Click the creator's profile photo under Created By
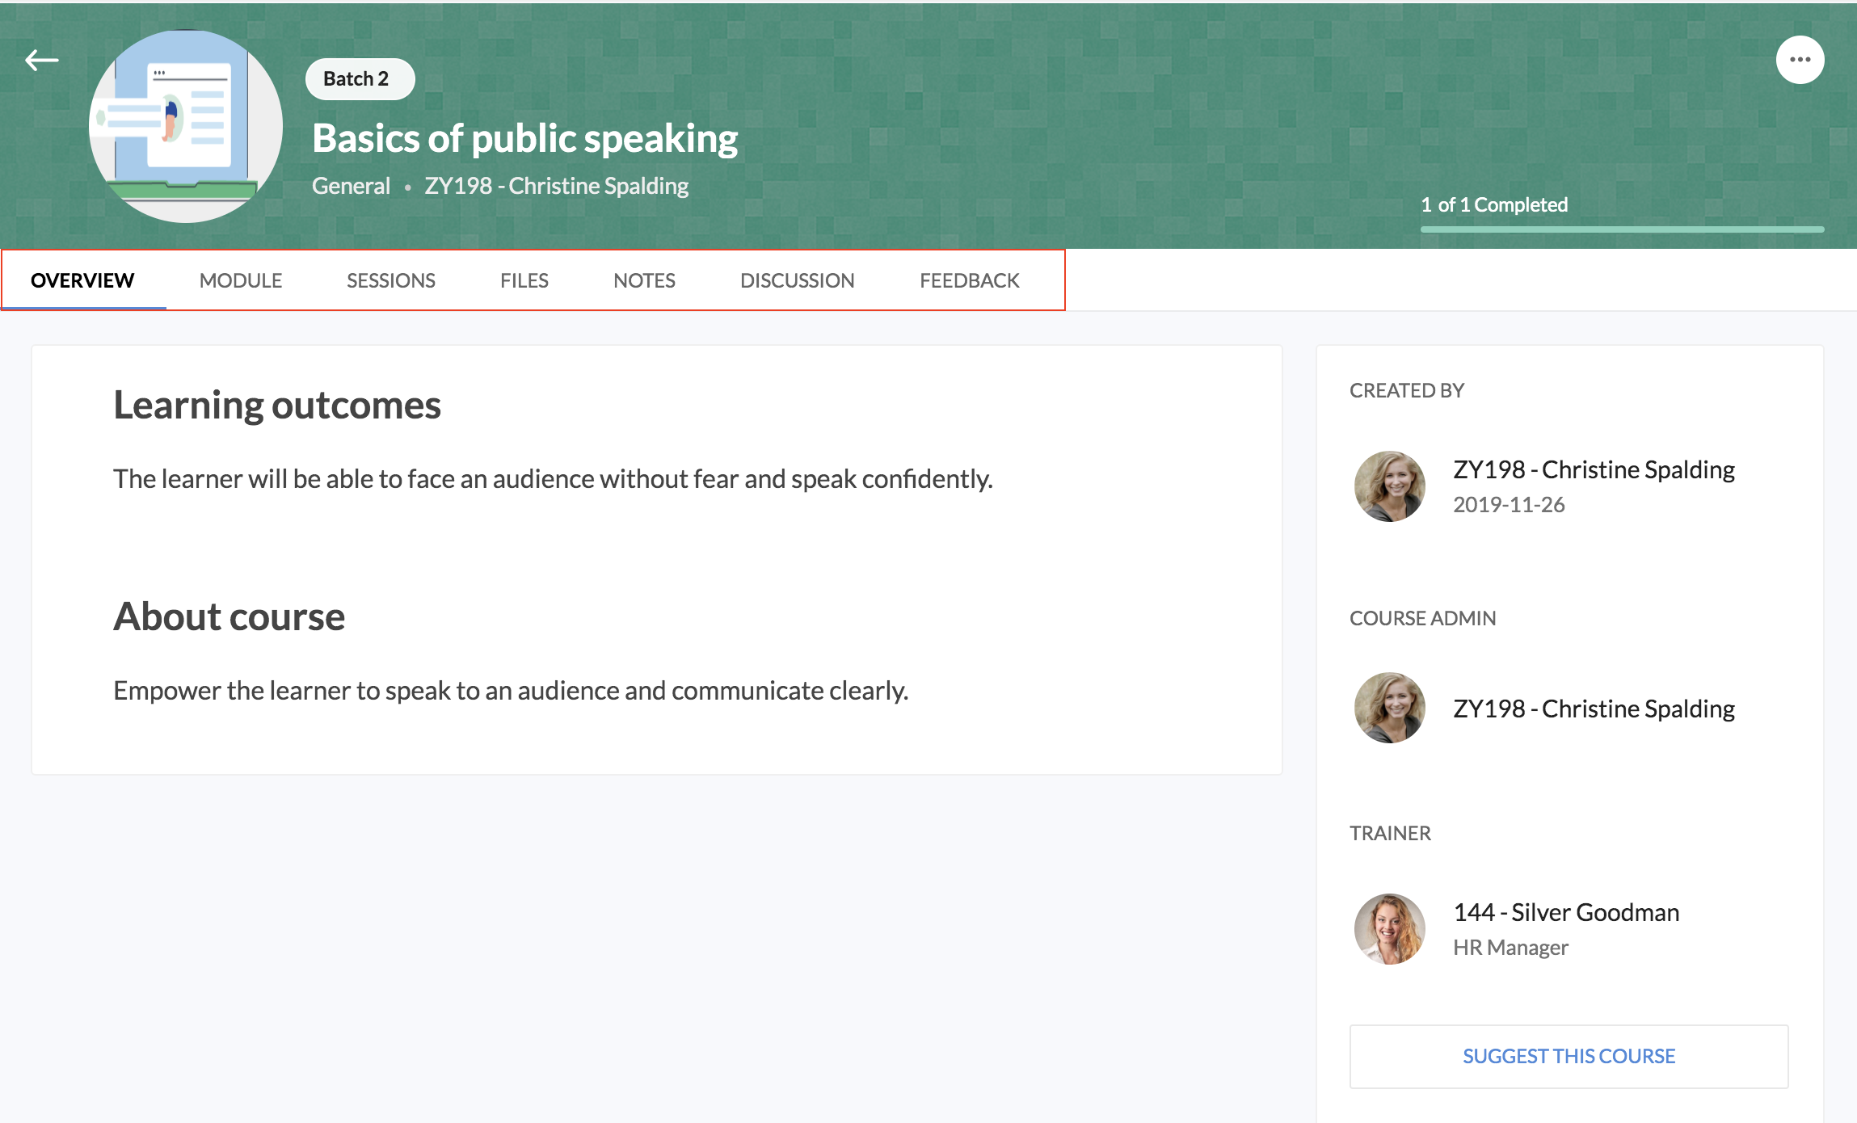The height and width of the screenshot is (1123, 1857). pyautogui.click(x=1389, y=486)
